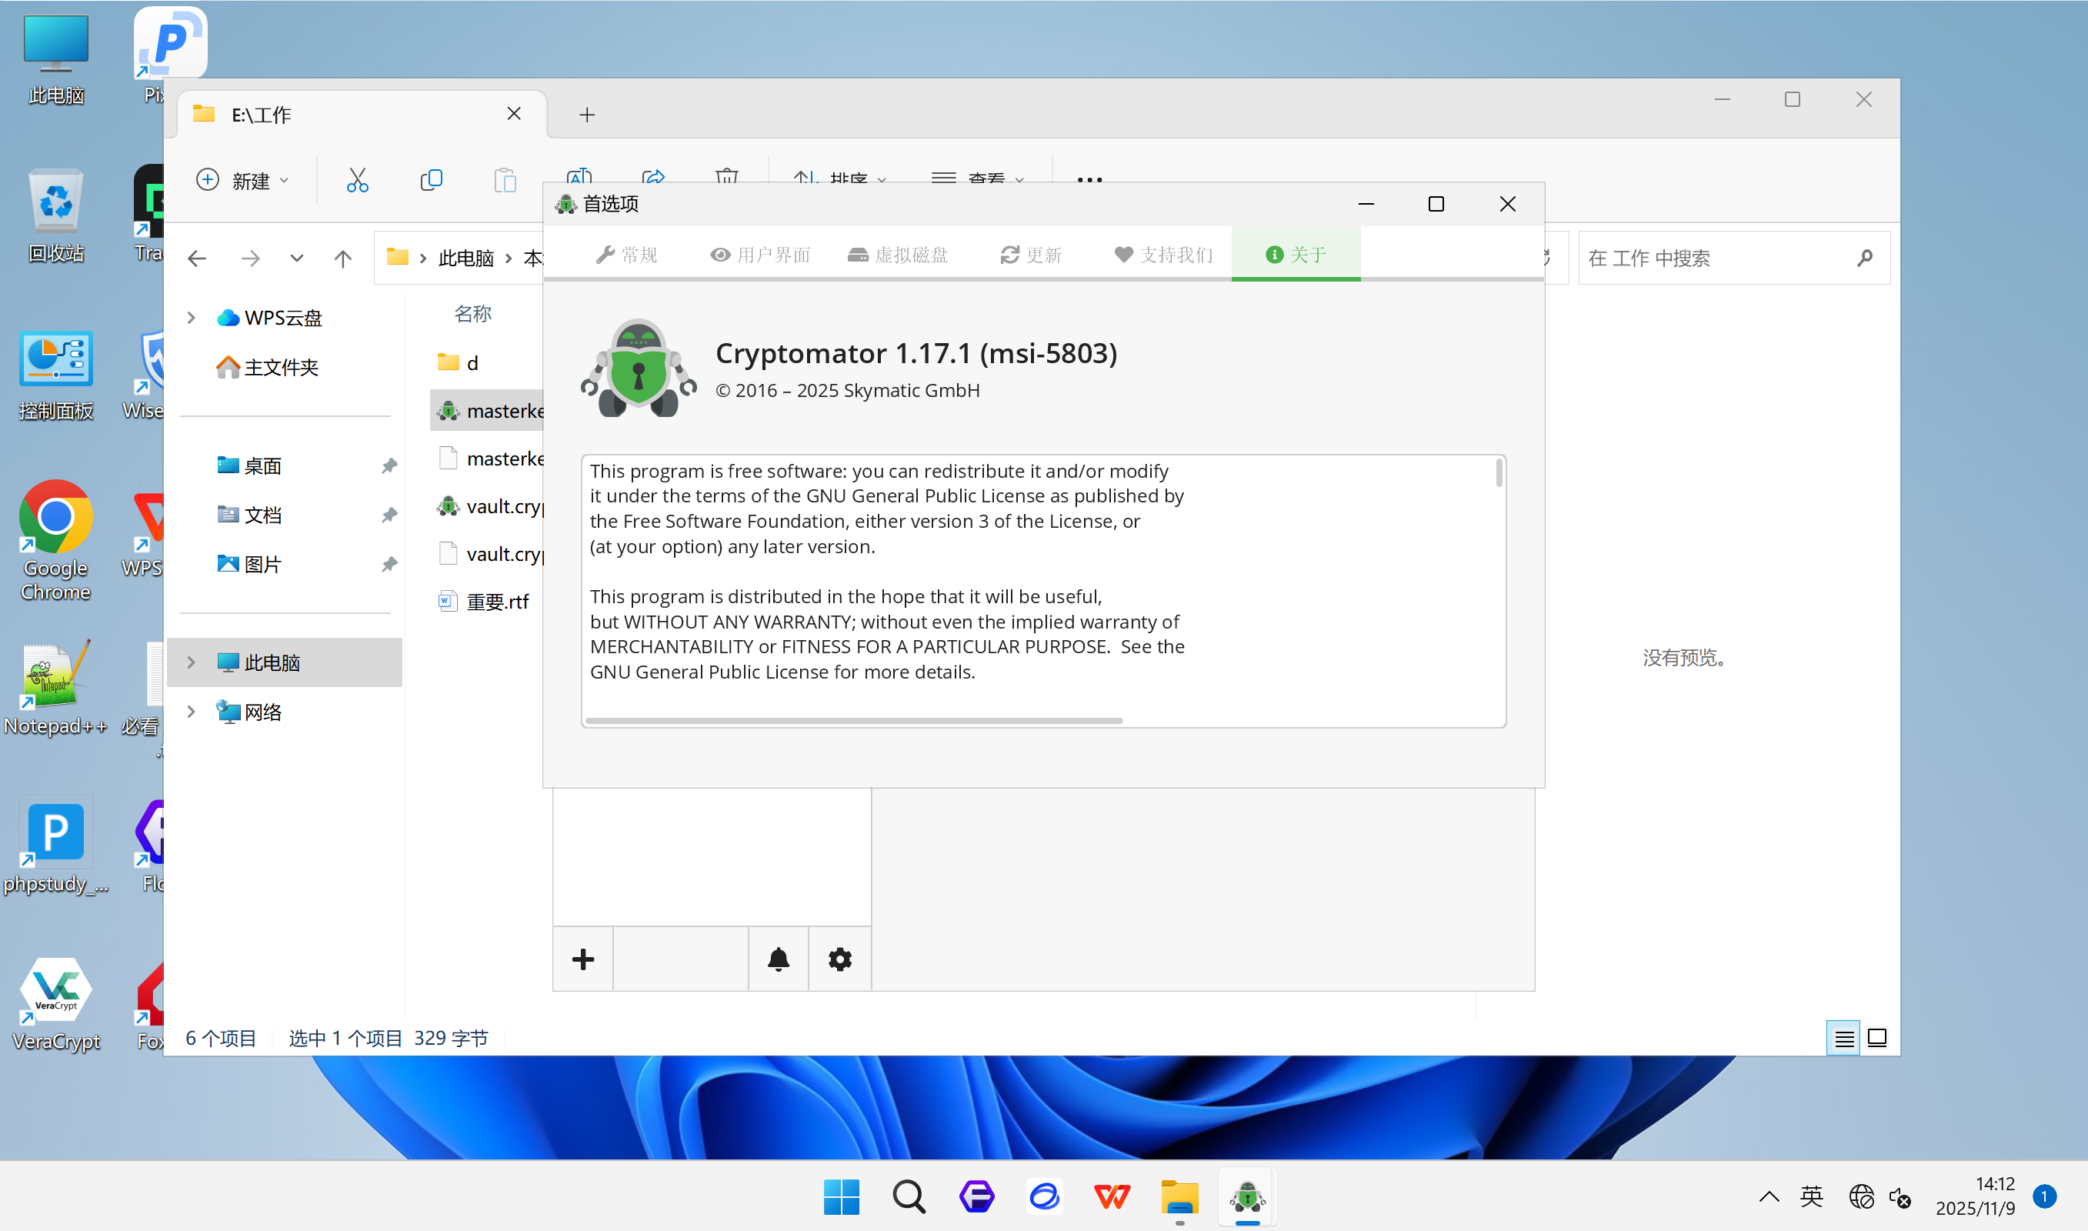The height and width of the screenshot is (1231, 2088).
Task: Click the Cryptomator settings gear icon
Action: 839,959
